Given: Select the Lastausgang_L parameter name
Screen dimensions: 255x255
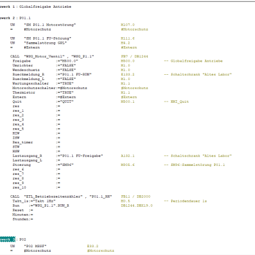Looking at the screenshot, I should coord(27,160).
